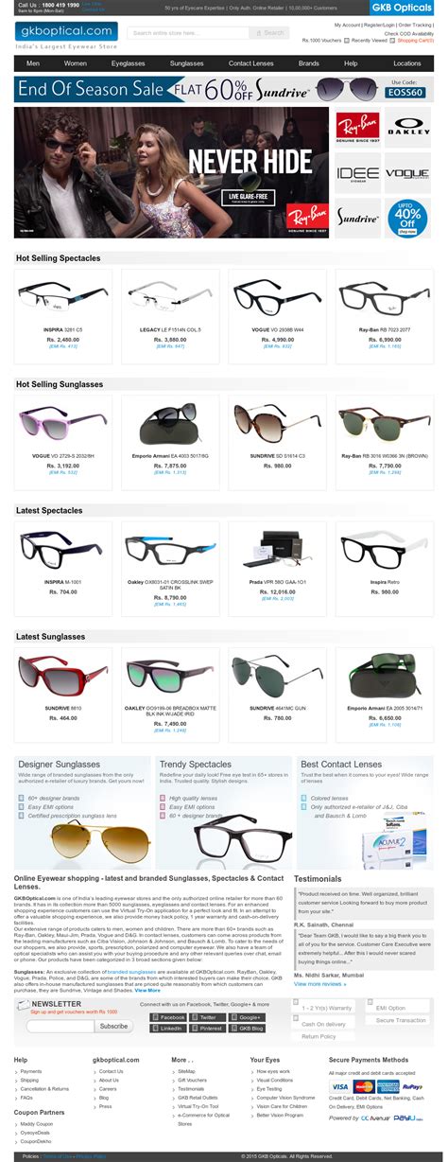
Task: Expand the Brands navigation menu
Action: pyautogui.click(x=308, y=63)
